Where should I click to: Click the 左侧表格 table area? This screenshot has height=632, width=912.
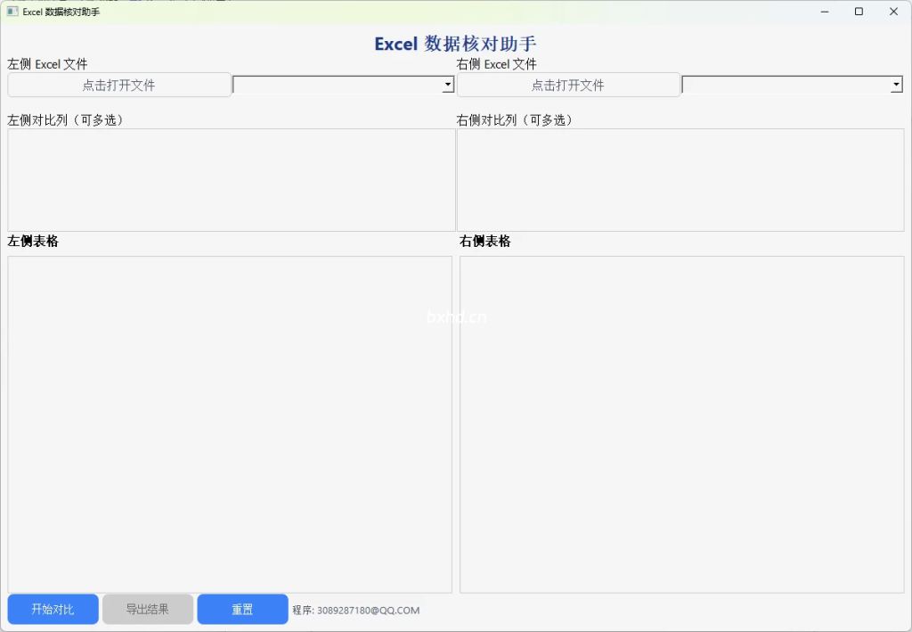tap(230, 425)
